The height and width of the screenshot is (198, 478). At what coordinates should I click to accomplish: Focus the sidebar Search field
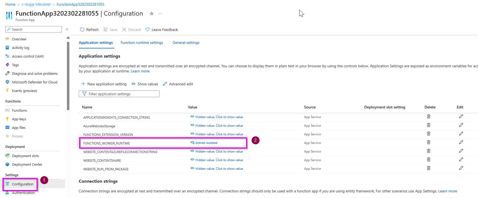click(x=34, y=29)
